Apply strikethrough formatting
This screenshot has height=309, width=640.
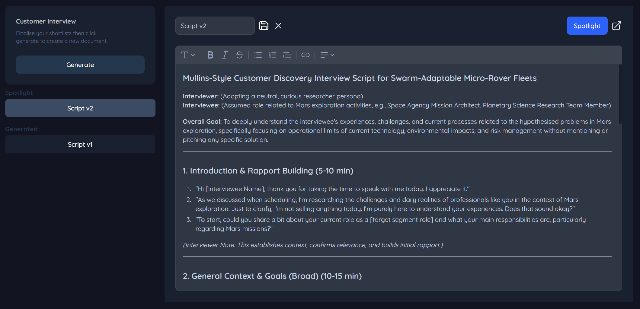(x=239, y=55)
